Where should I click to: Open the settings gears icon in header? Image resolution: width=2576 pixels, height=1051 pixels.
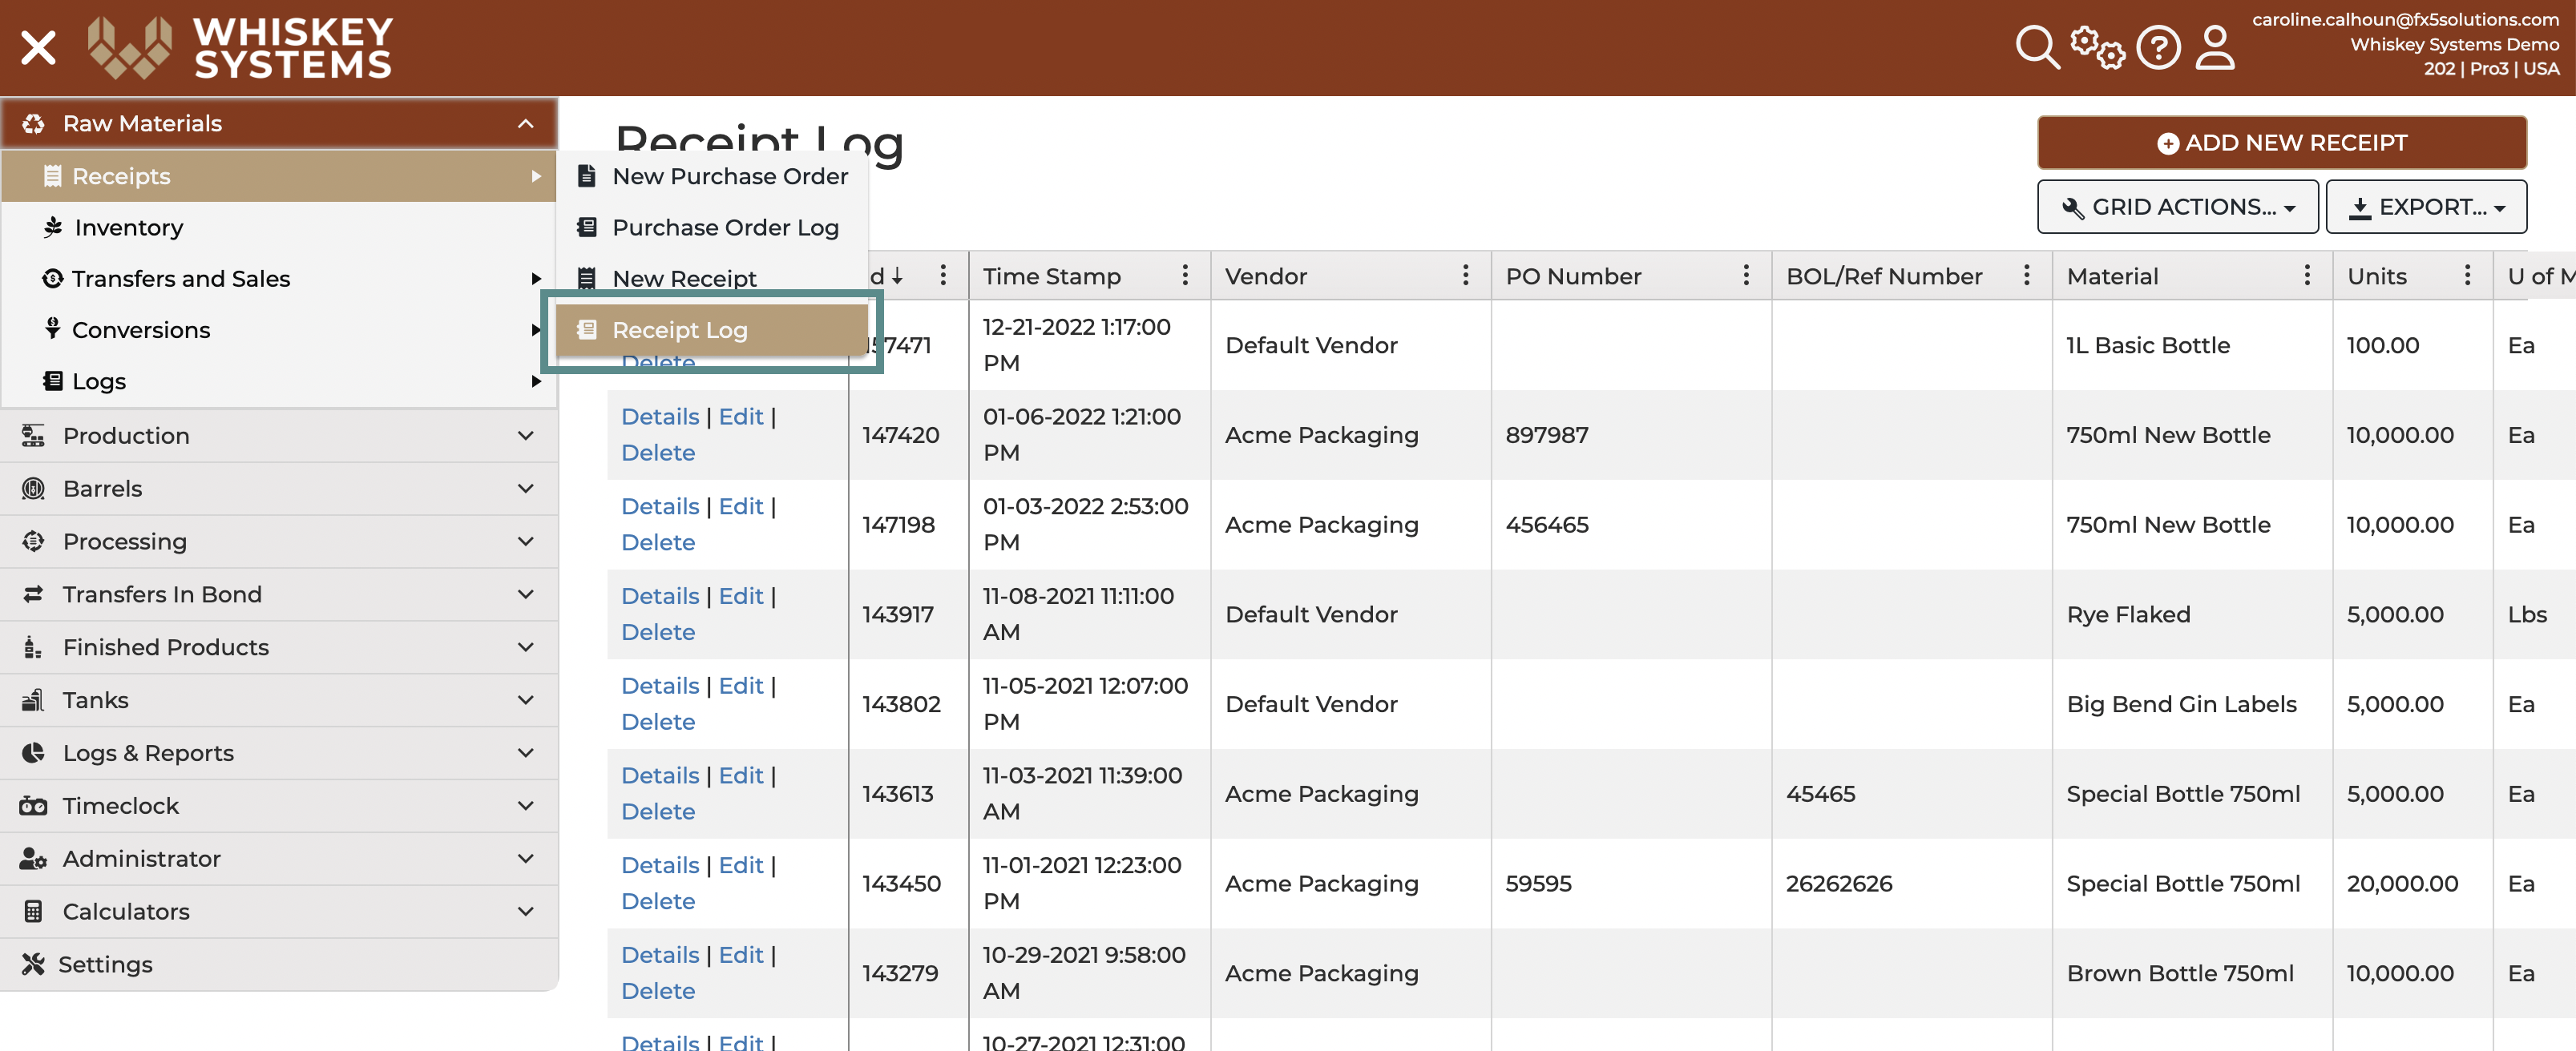pyautogui.click(x=2097, y=47)
